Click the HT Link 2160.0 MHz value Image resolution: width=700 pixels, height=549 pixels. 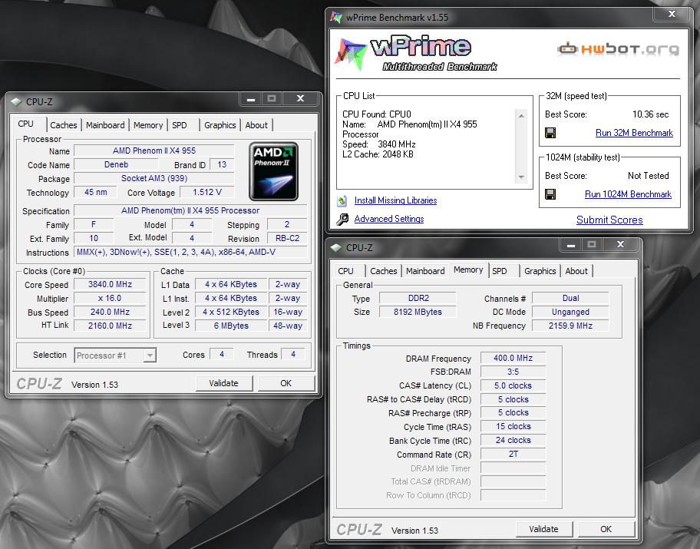110,326
